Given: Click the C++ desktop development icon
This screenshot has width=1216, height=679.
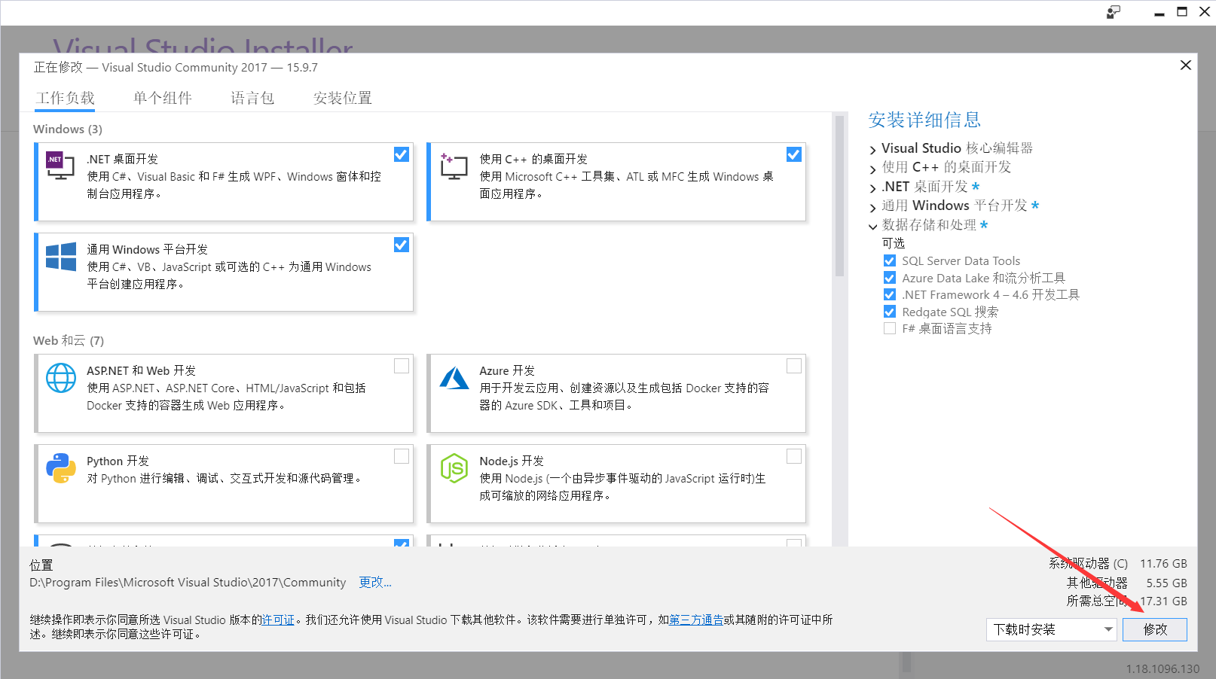Looking at the screenshot, I should coord(454,166).
